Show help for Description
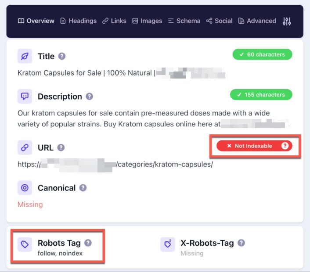Viewport: 310px width, 272px height. click(90, 97)
